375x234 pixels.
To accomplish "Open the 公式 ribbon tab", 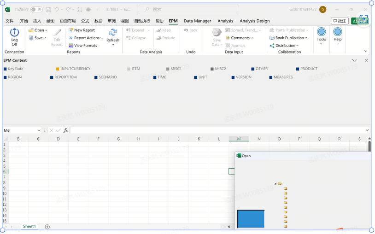I will coord(85,21).
